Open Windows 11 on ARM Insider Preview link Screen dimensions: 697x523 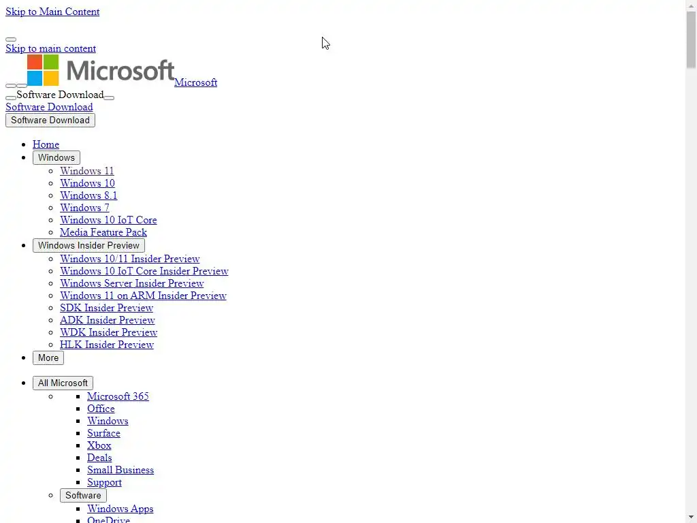tap(144, 296)
